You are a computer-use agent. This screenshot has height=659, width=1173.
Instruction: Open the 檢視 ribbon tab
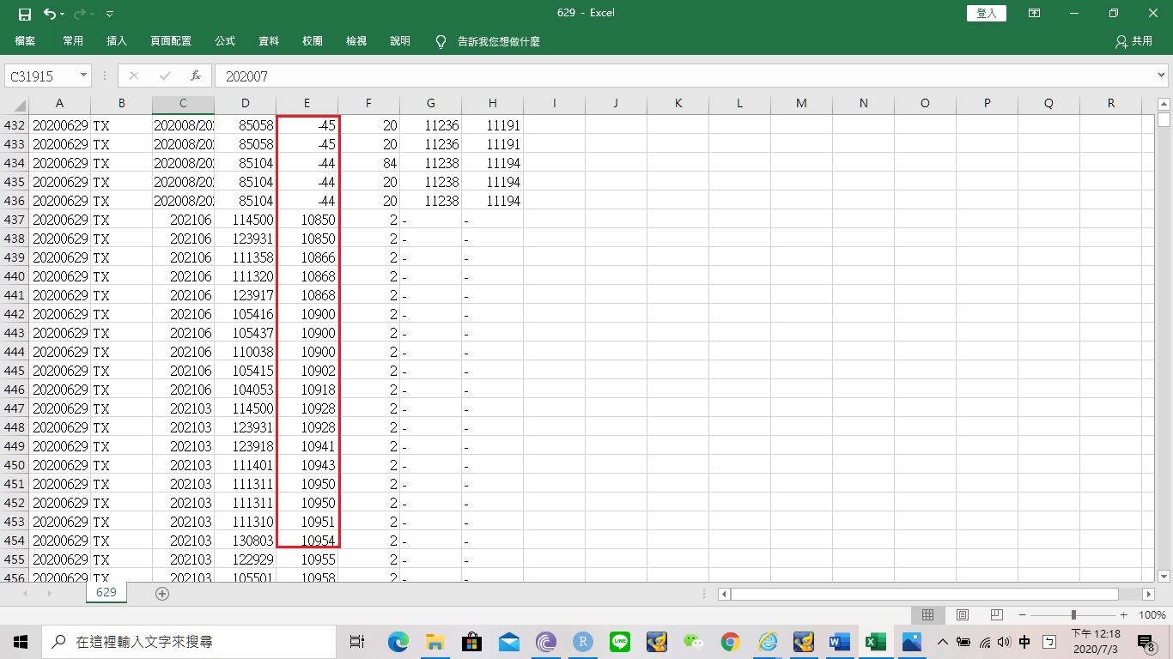356,41
